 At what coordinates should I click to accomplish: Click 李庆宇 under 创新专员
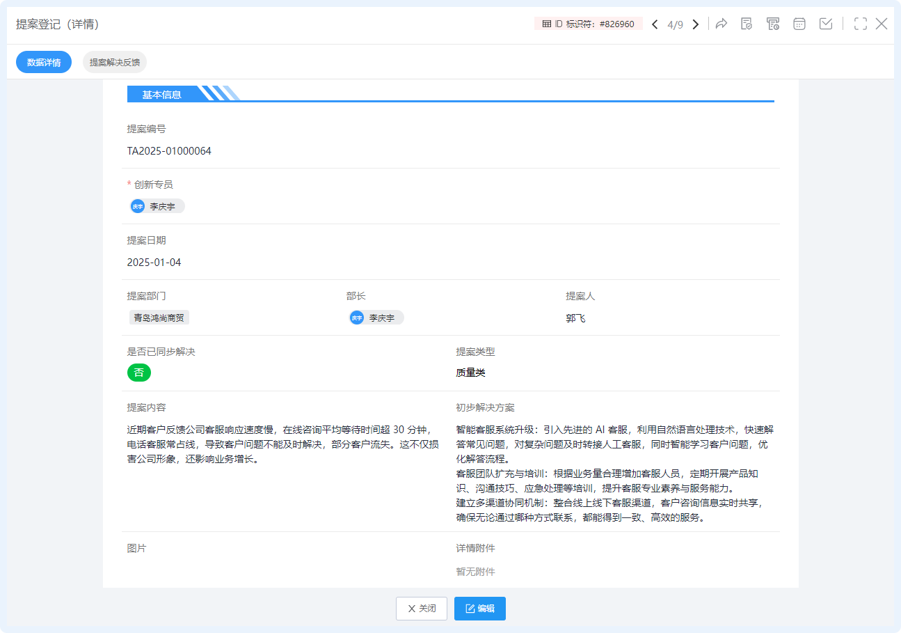(157, 207)
